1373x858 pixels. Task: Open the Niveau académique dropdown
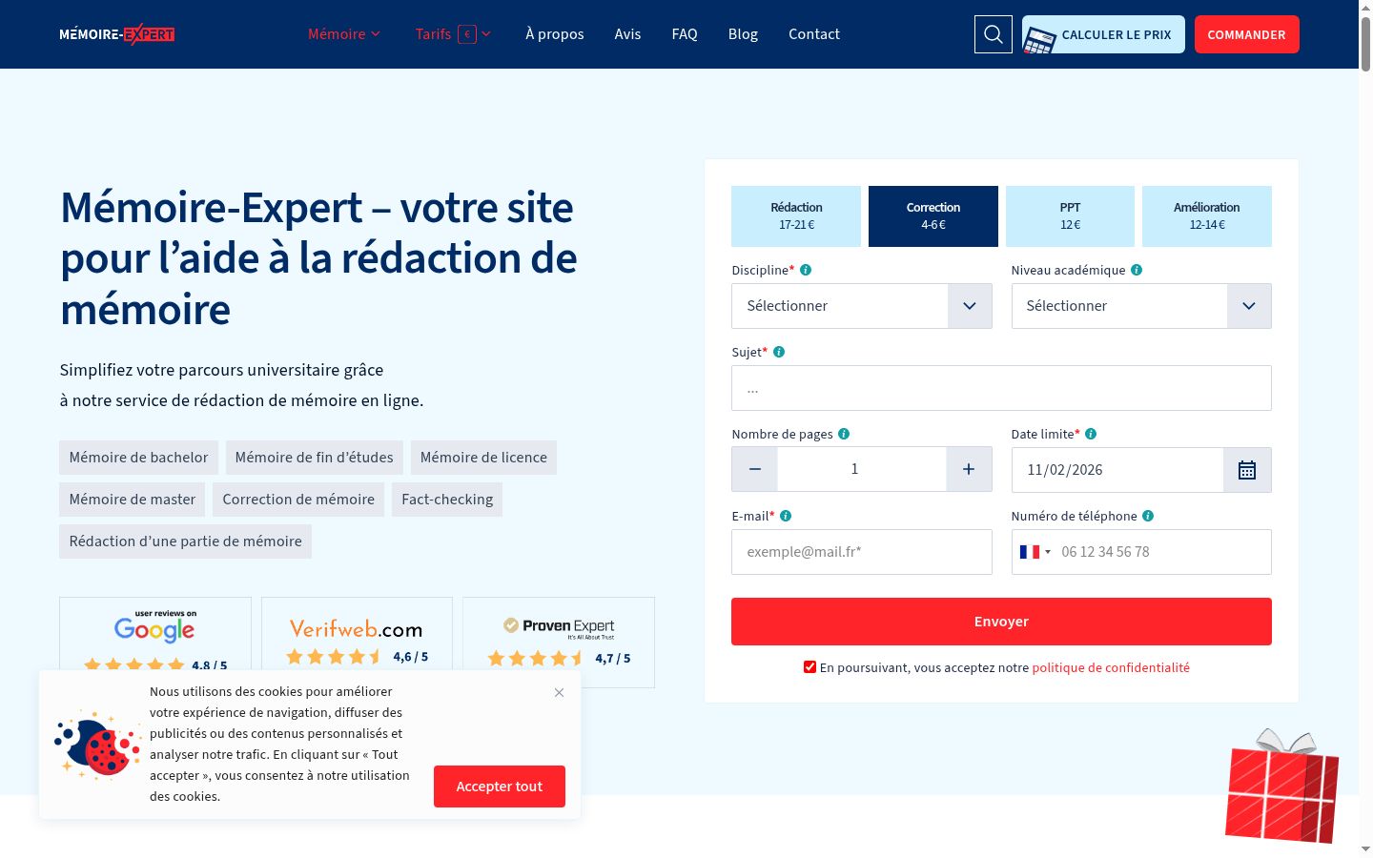[x=1141, y=306]
